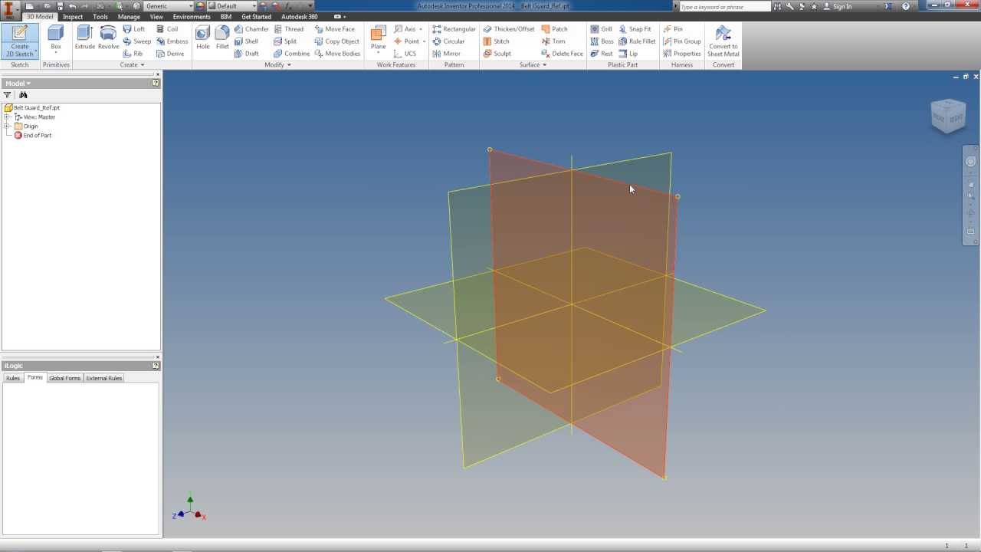Screen dimensions: 981x552
Task: Expand the Origin folder
Action: click(x=7, y=126)
